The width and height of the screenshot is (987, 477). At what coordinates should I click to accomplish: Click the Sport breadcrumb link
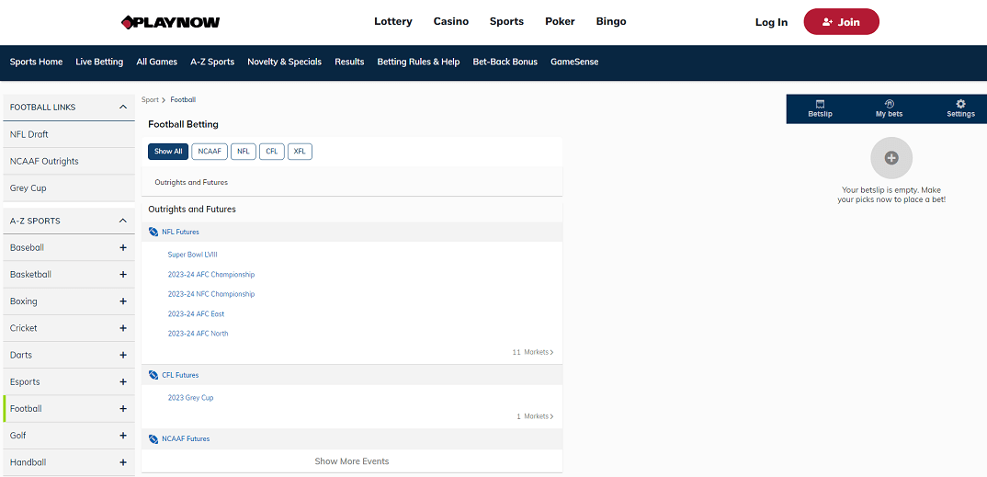click(150, 99)
